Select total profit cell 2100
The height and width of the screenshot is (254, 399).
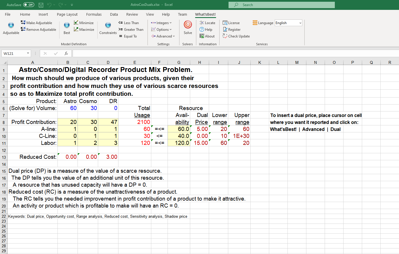coord(135,122)
